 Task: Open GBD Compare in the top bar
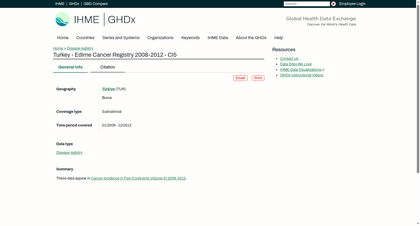click(96, 4)
